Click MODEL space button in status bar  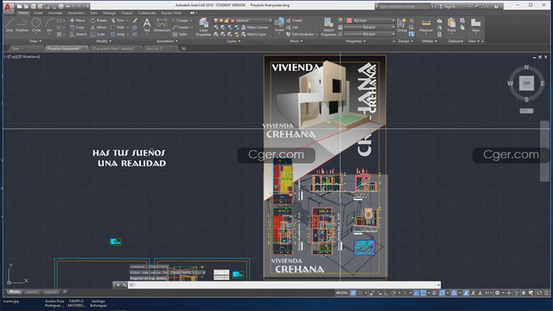click(342, 293)
